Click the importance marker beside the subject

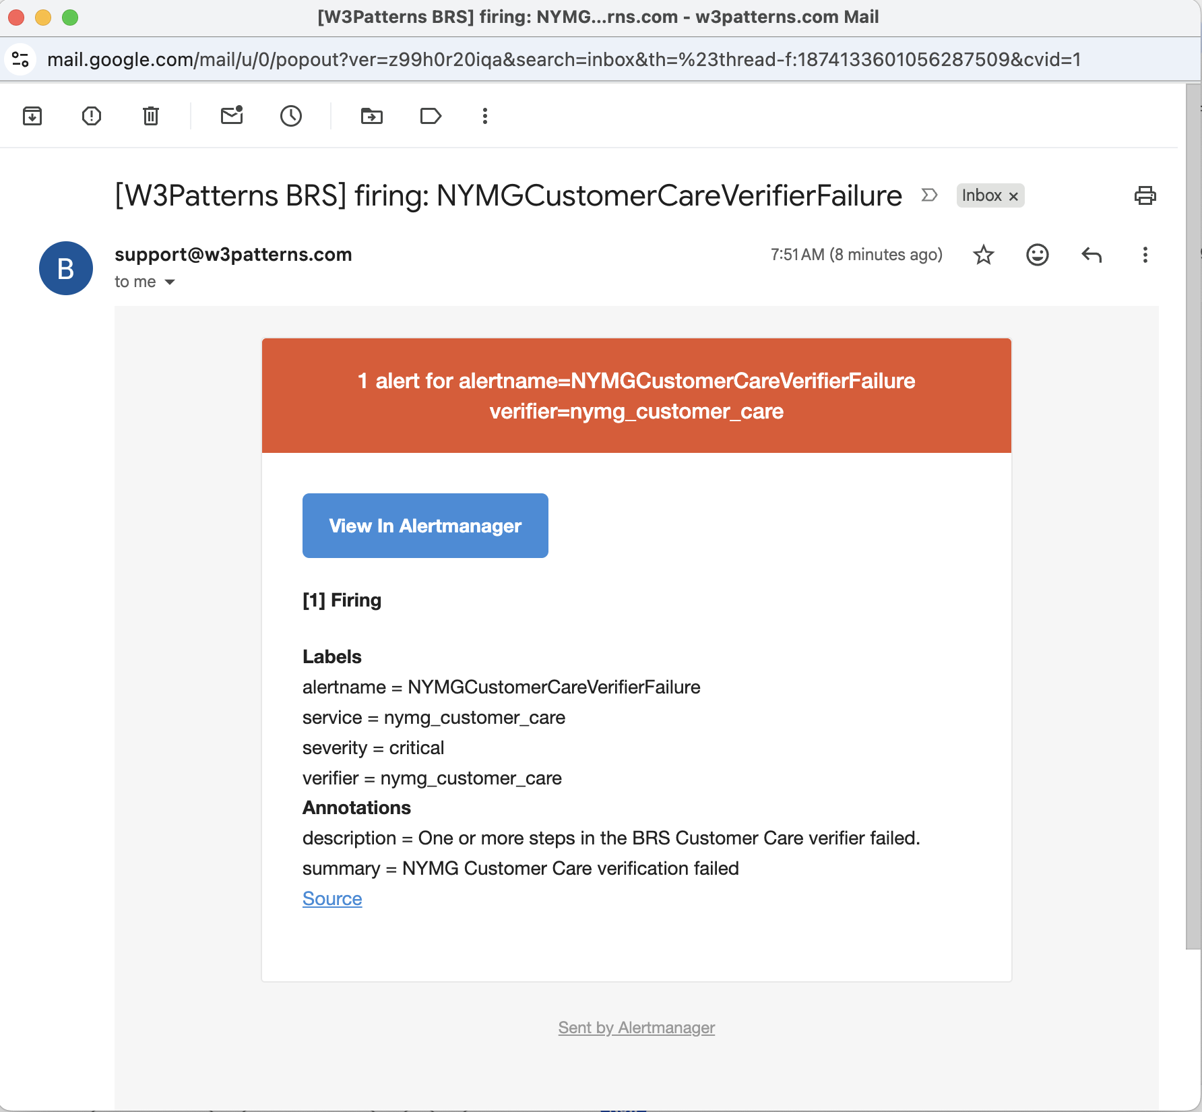929,195
